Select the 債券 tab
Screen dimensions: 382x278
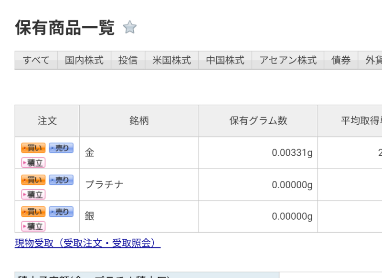pos(341,60)
